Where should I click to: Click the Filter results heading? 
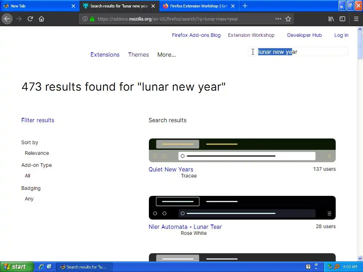point(38,120)
